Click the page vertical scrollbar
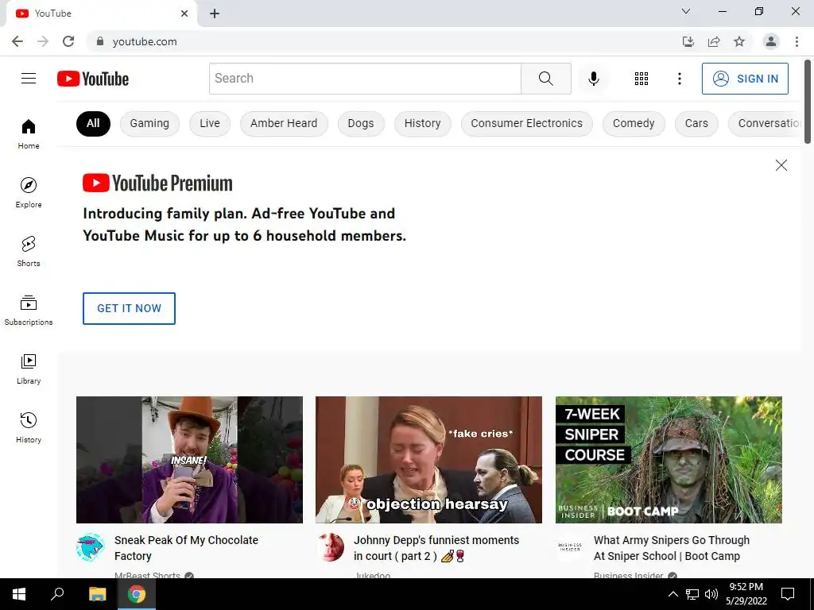Viewport: 814px width, 610px height. coord(808,102)
